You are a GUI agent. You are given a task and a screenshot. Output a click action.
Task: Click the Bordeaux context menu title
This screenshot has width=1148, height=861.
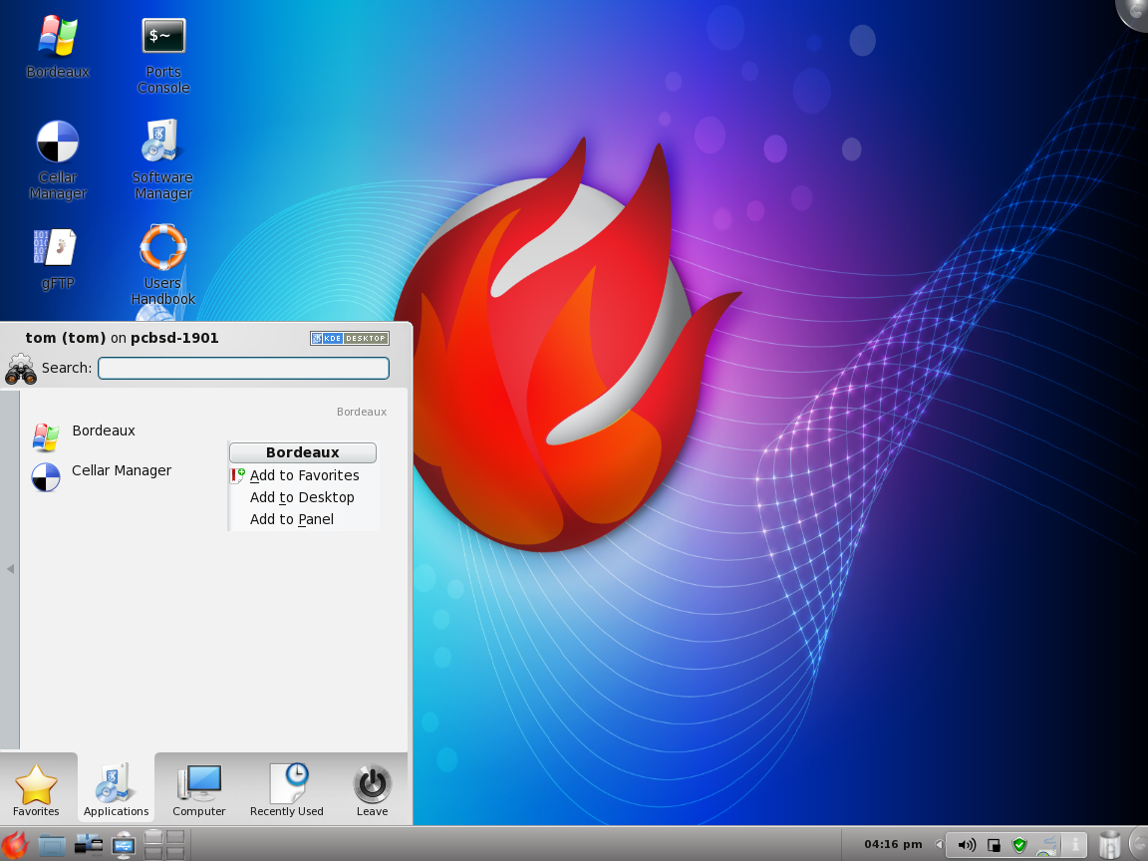coord(302,452)
